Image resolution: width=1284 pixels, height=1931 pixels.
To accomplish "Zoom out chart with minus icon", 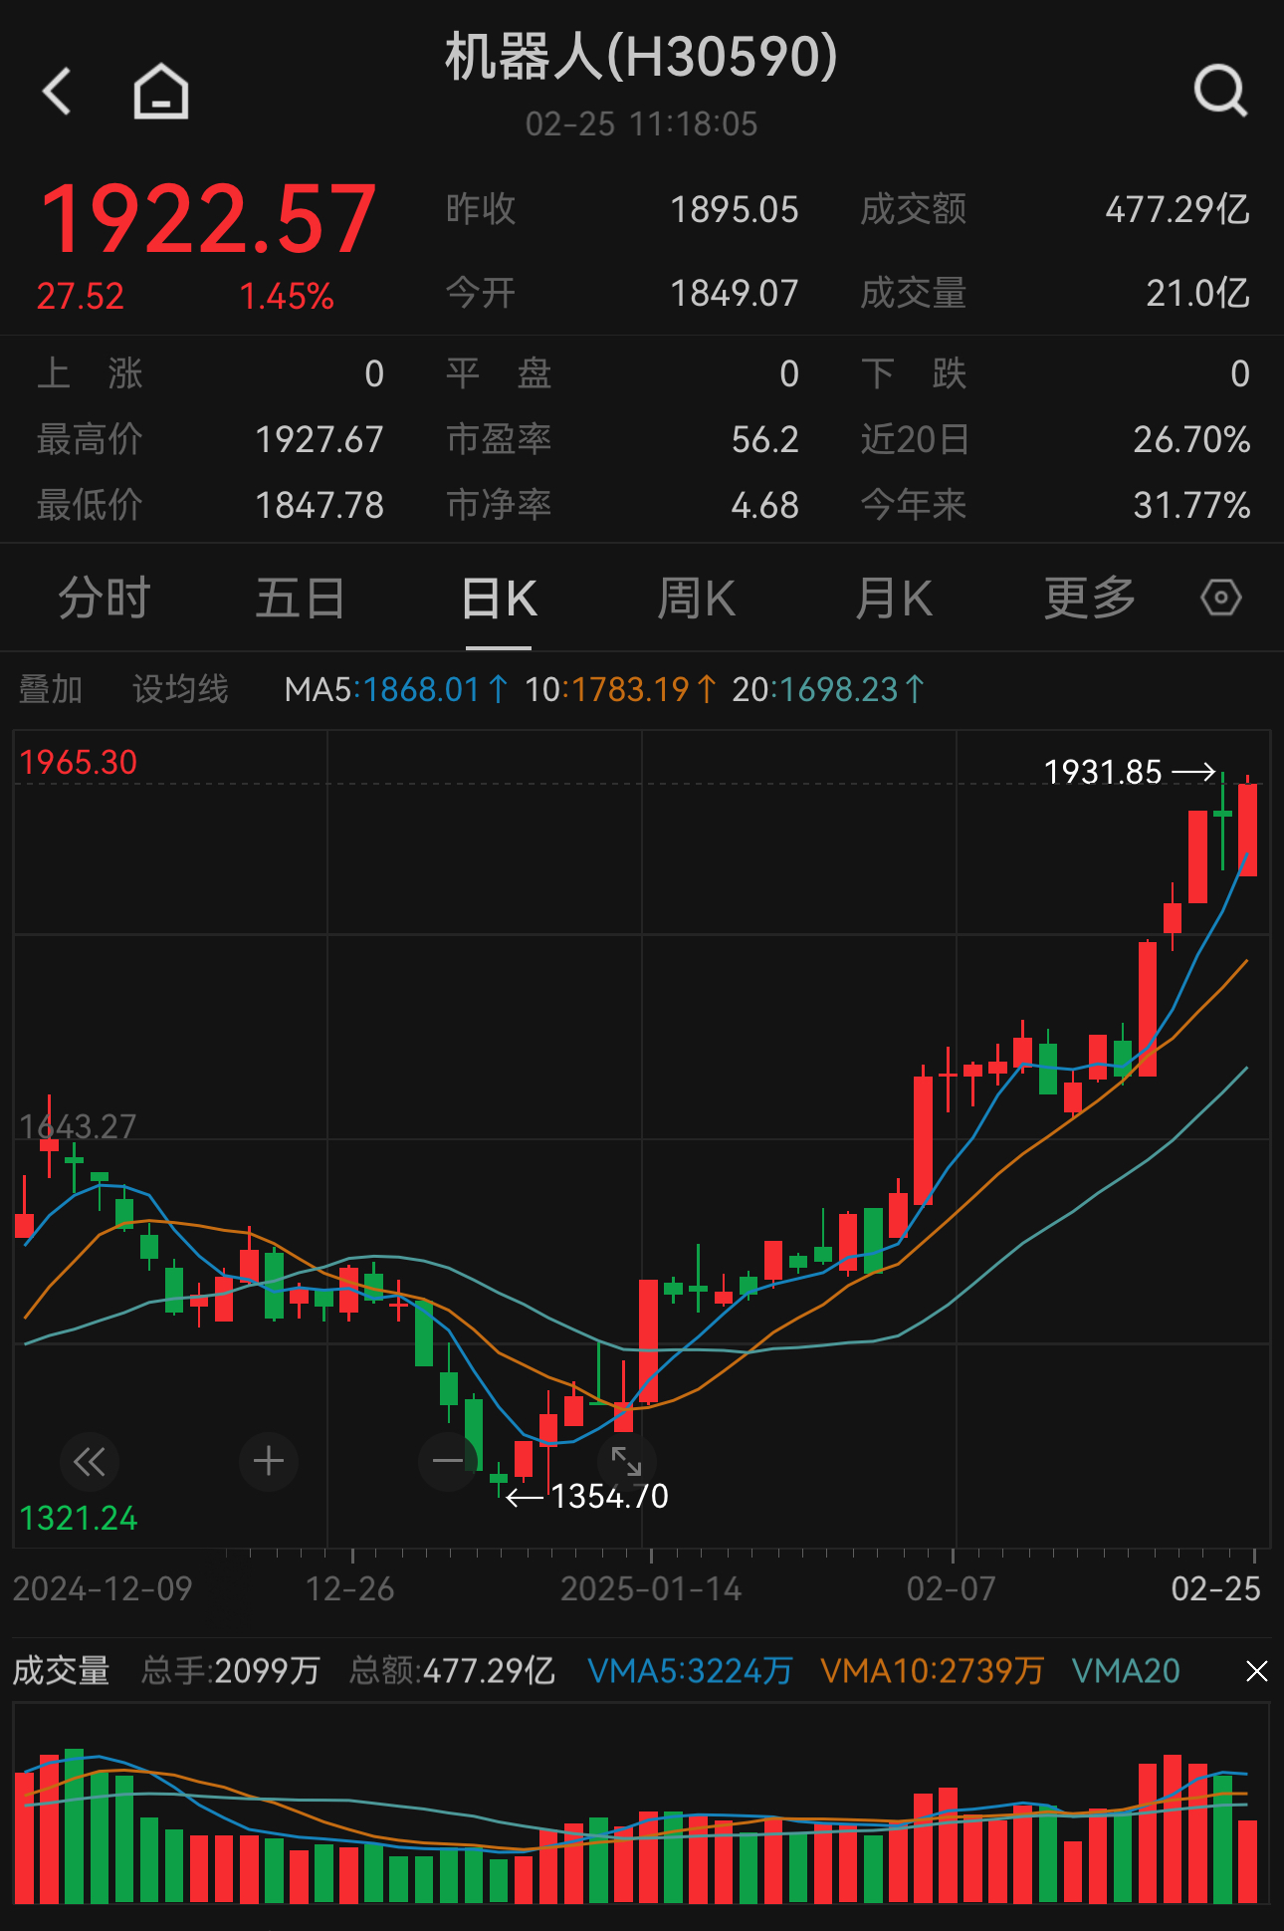I will [x=448, y=1461].
